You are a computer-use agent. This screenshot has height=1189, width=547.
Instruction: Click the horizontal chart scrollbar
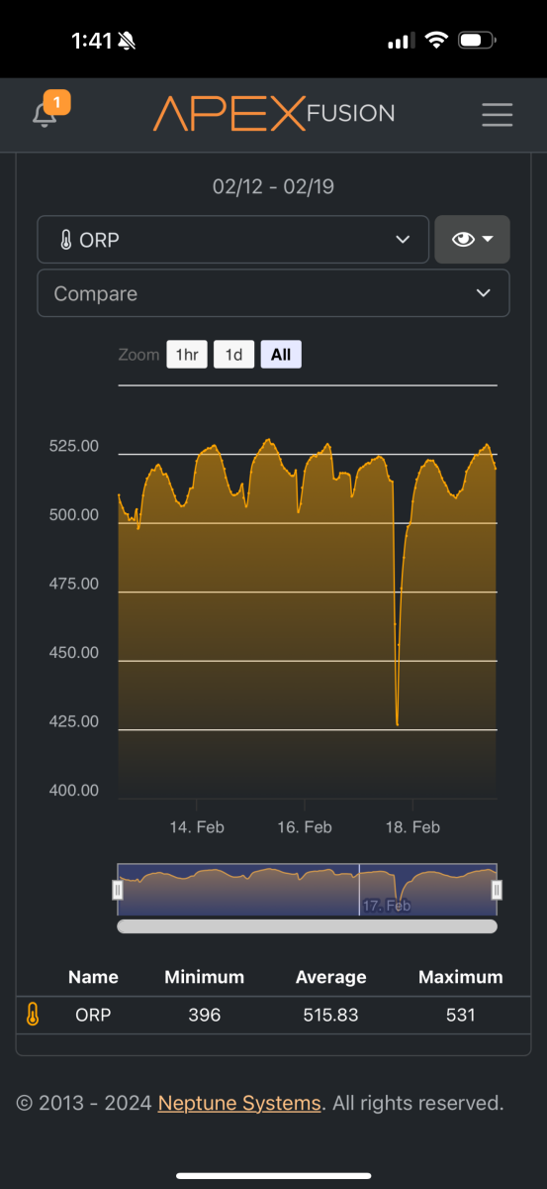tap(307, 926)
